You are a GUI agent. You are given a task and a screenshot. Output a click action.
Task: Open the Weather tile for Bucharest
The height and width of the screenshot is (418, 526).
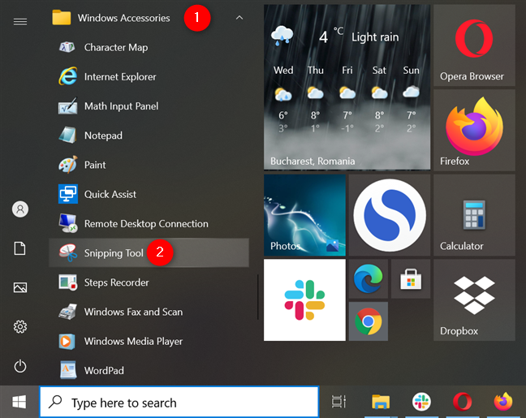point(347,87)
